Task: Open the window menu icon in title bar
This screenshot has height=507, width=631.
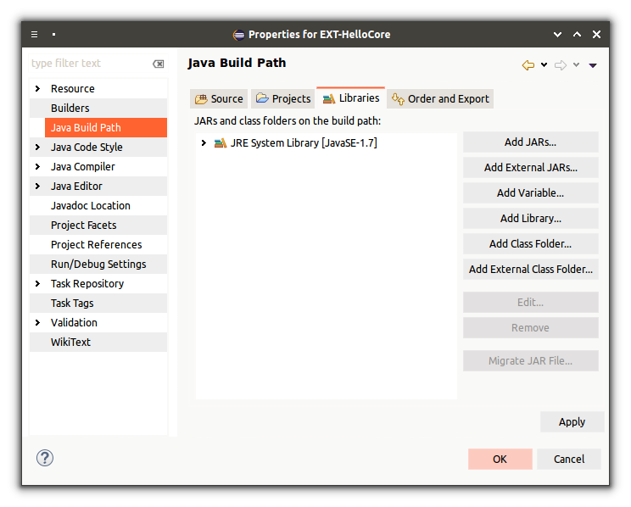Action: point(34,35)
